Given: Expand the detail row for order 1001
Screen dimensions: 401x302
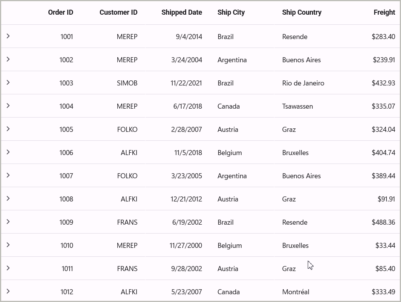Looking at the screenshot, I should pos(8,36).
